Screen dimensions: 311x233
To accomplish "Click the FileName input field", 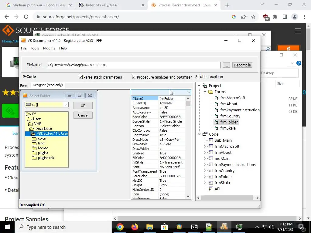I will click(134, 65).
